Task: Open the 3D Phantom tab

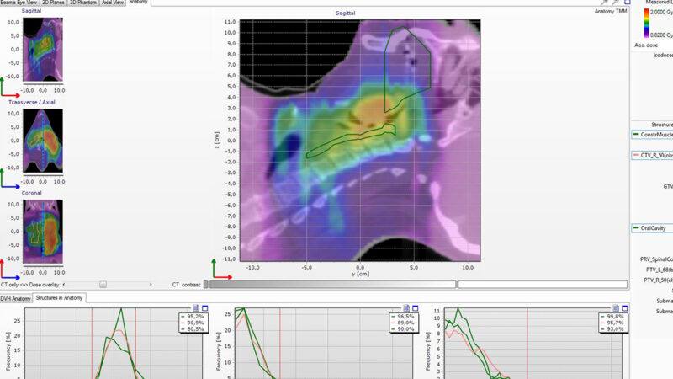Action: pos(84,3)
